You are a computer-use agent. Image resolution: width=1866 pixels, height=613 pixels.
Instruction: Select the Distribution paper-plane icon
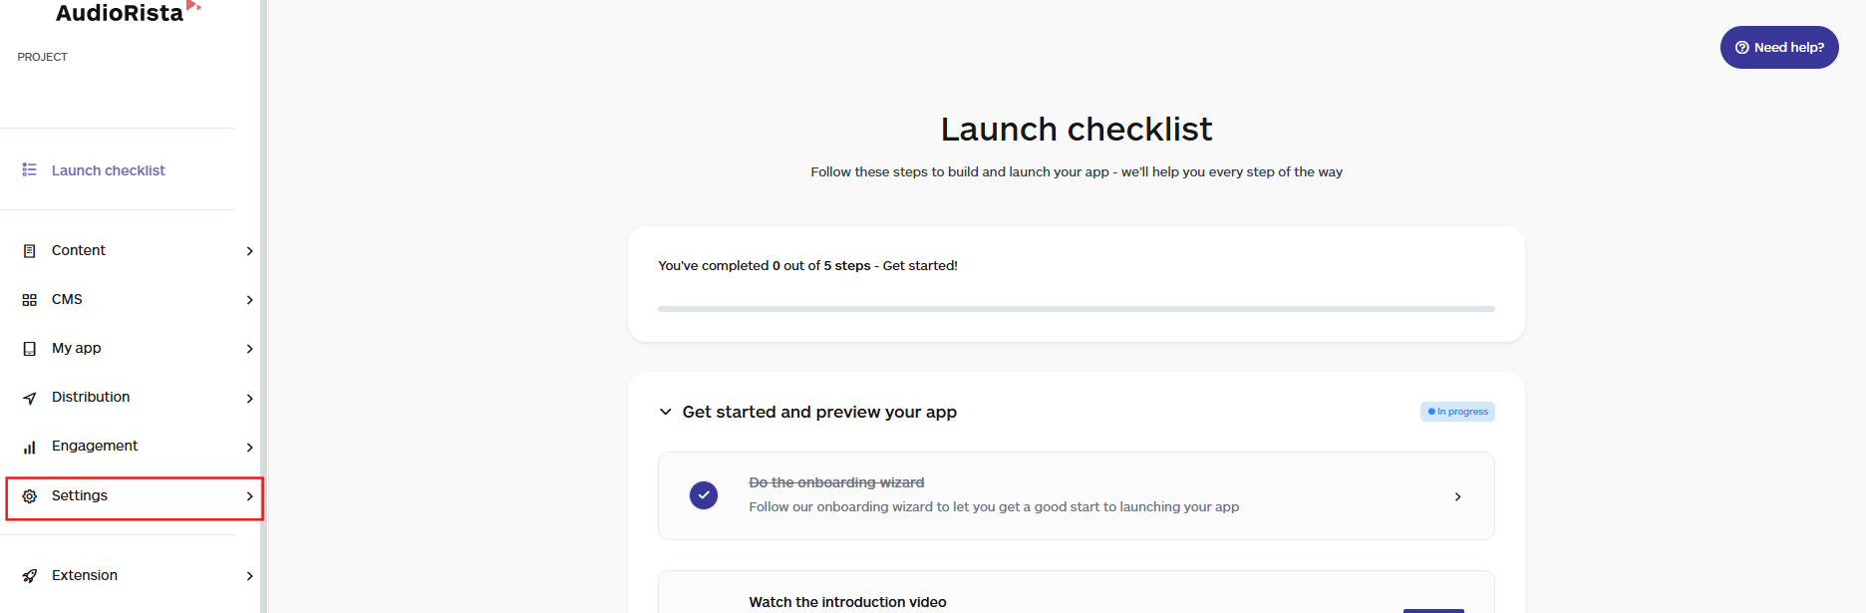(x=30, y=397)
